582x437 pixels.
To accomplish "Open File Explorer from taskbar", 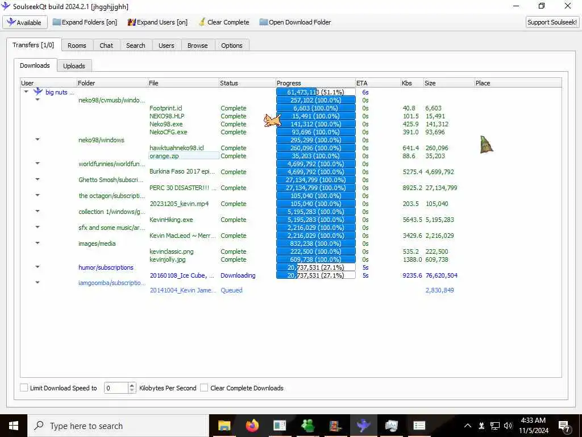I will pyautogui.click(x=224, y=426).
